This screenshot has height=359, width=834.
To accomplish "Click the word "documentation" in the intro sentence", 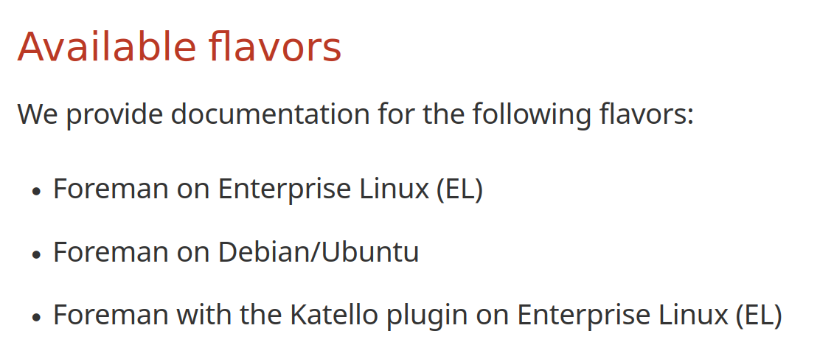I will pyautogui.click(x=270, y=114).
